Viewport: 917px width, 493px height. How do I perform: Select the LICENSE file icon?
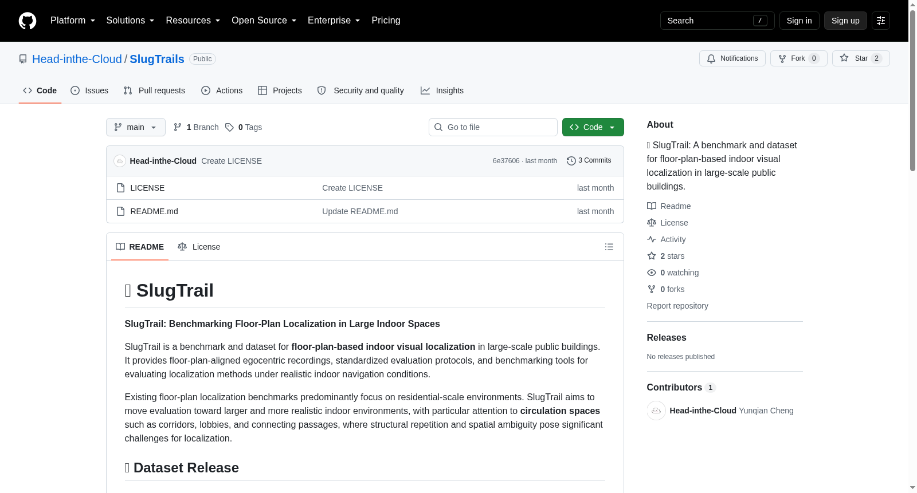point(120,188)
